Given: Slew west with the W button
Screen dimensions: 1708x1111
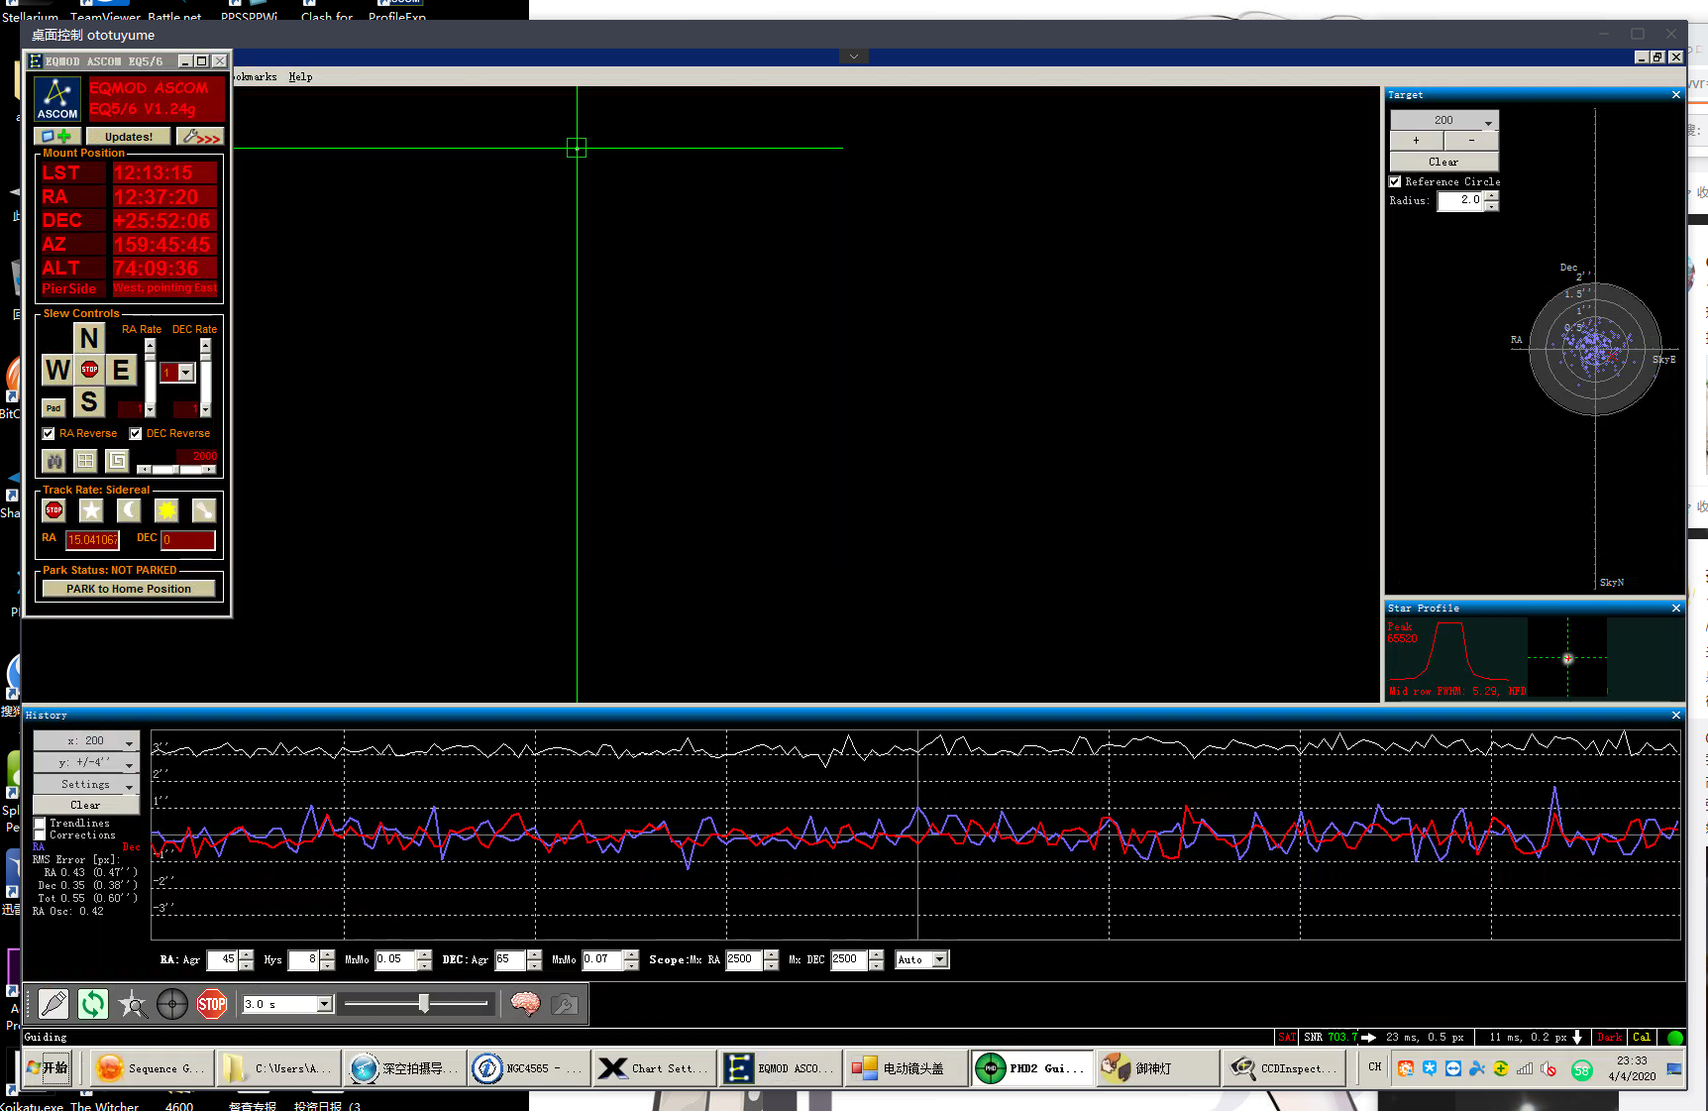Looking at the screenshot, I should [x=57, y=370].
